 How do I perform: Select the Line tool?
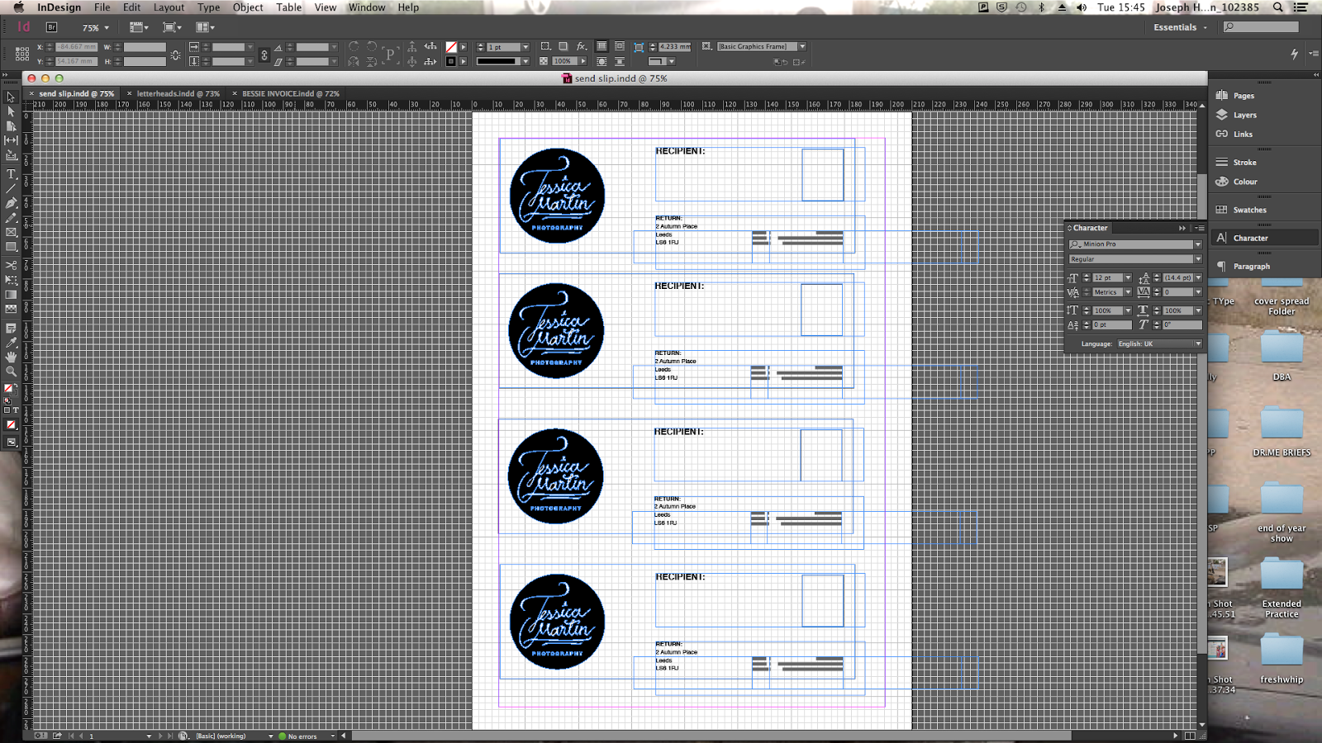coord(11,189)
